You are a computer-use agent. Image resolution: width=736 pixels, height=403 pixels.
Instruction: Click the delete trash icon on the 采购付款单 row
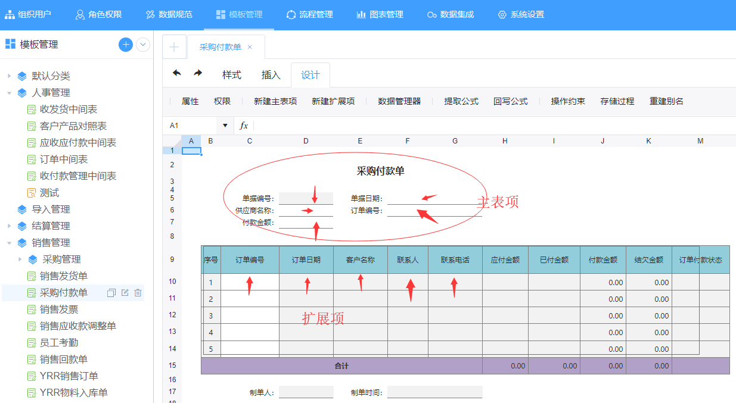(138, 293)
